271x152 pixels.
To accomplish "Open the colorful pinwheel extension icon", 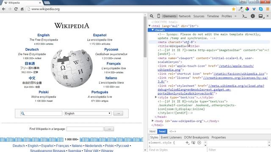I will (247, 9).
